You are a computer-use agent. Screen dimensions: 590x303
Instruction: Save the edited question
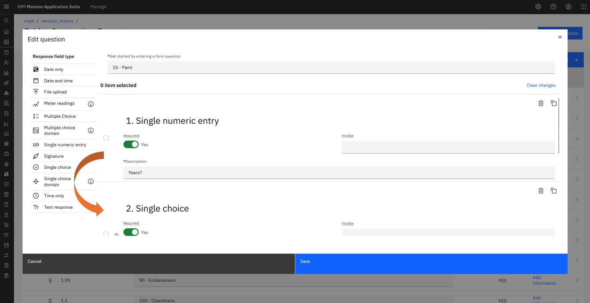431,262
